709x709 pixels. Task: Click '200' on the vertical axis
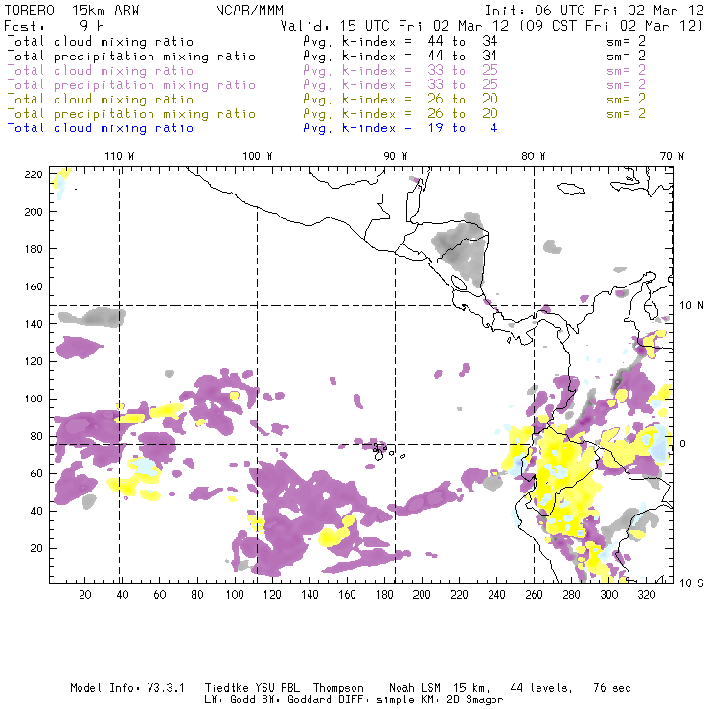[x=34, y=212]
